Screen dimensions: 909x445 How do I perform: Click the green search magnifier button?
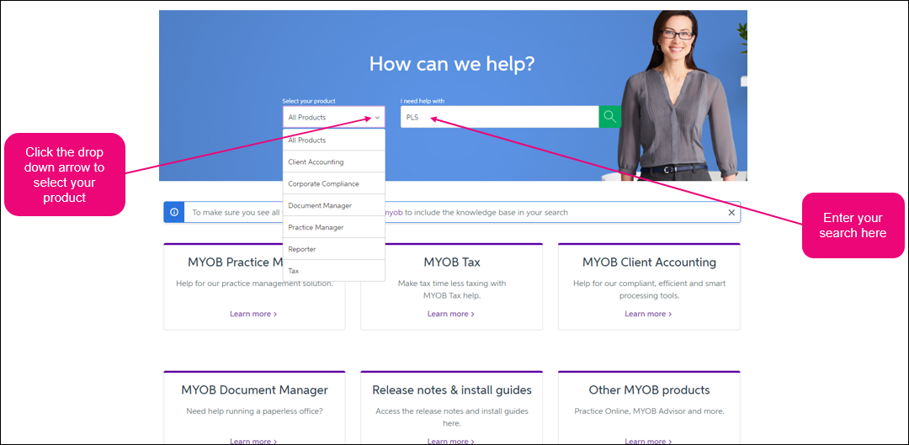609,117
